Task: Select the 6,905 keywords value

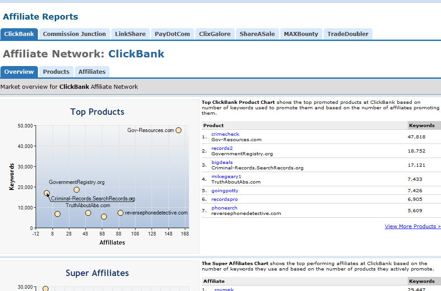Action: click(x=415, y=199)
